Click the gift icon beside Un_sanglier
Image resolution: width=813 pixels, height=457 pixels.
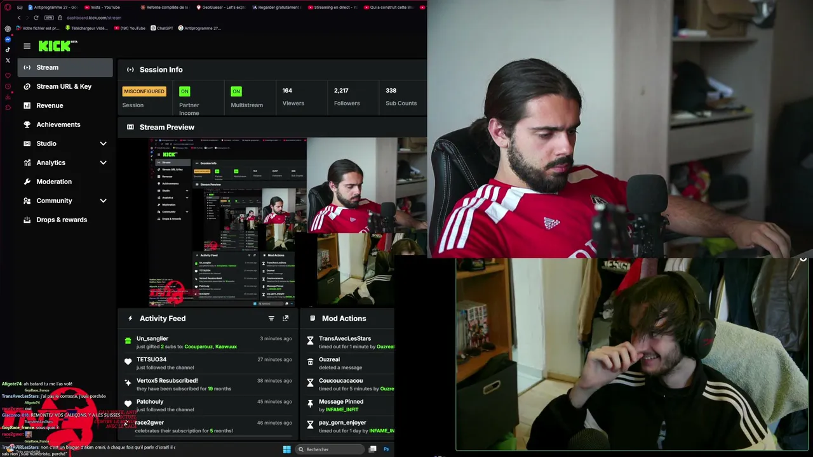[128, 341]
